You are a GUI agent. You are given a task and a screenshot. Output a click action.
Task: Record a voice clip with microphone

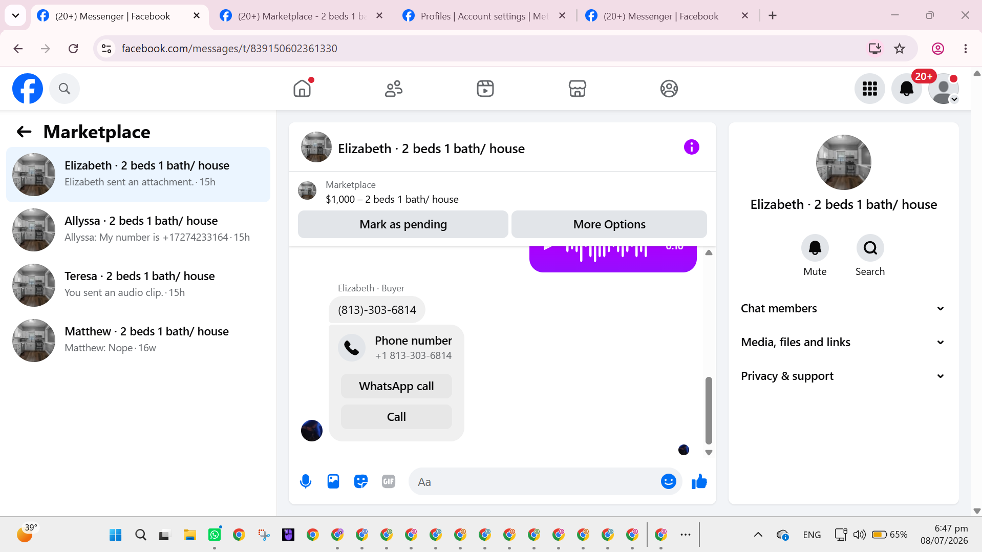point(306,481)
